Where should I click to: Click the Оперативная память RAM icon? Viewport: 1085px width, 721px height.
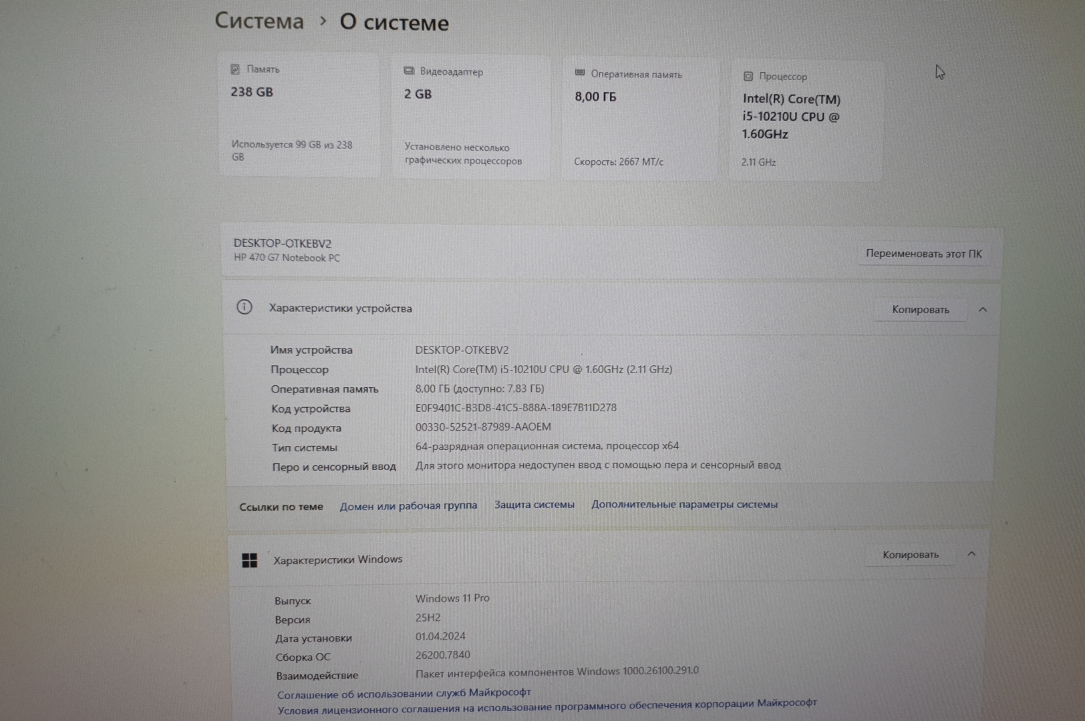coord(580,73)
